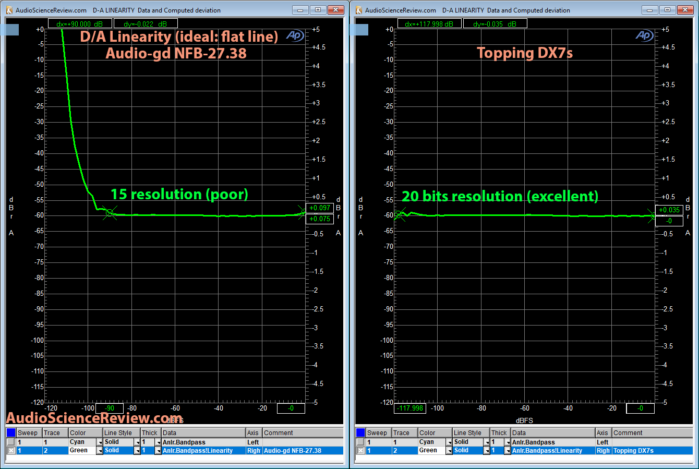The width and height of the screenshot is (699, 469).
Task: Click the Left axis cell in the right window
Action: (604, 442)
